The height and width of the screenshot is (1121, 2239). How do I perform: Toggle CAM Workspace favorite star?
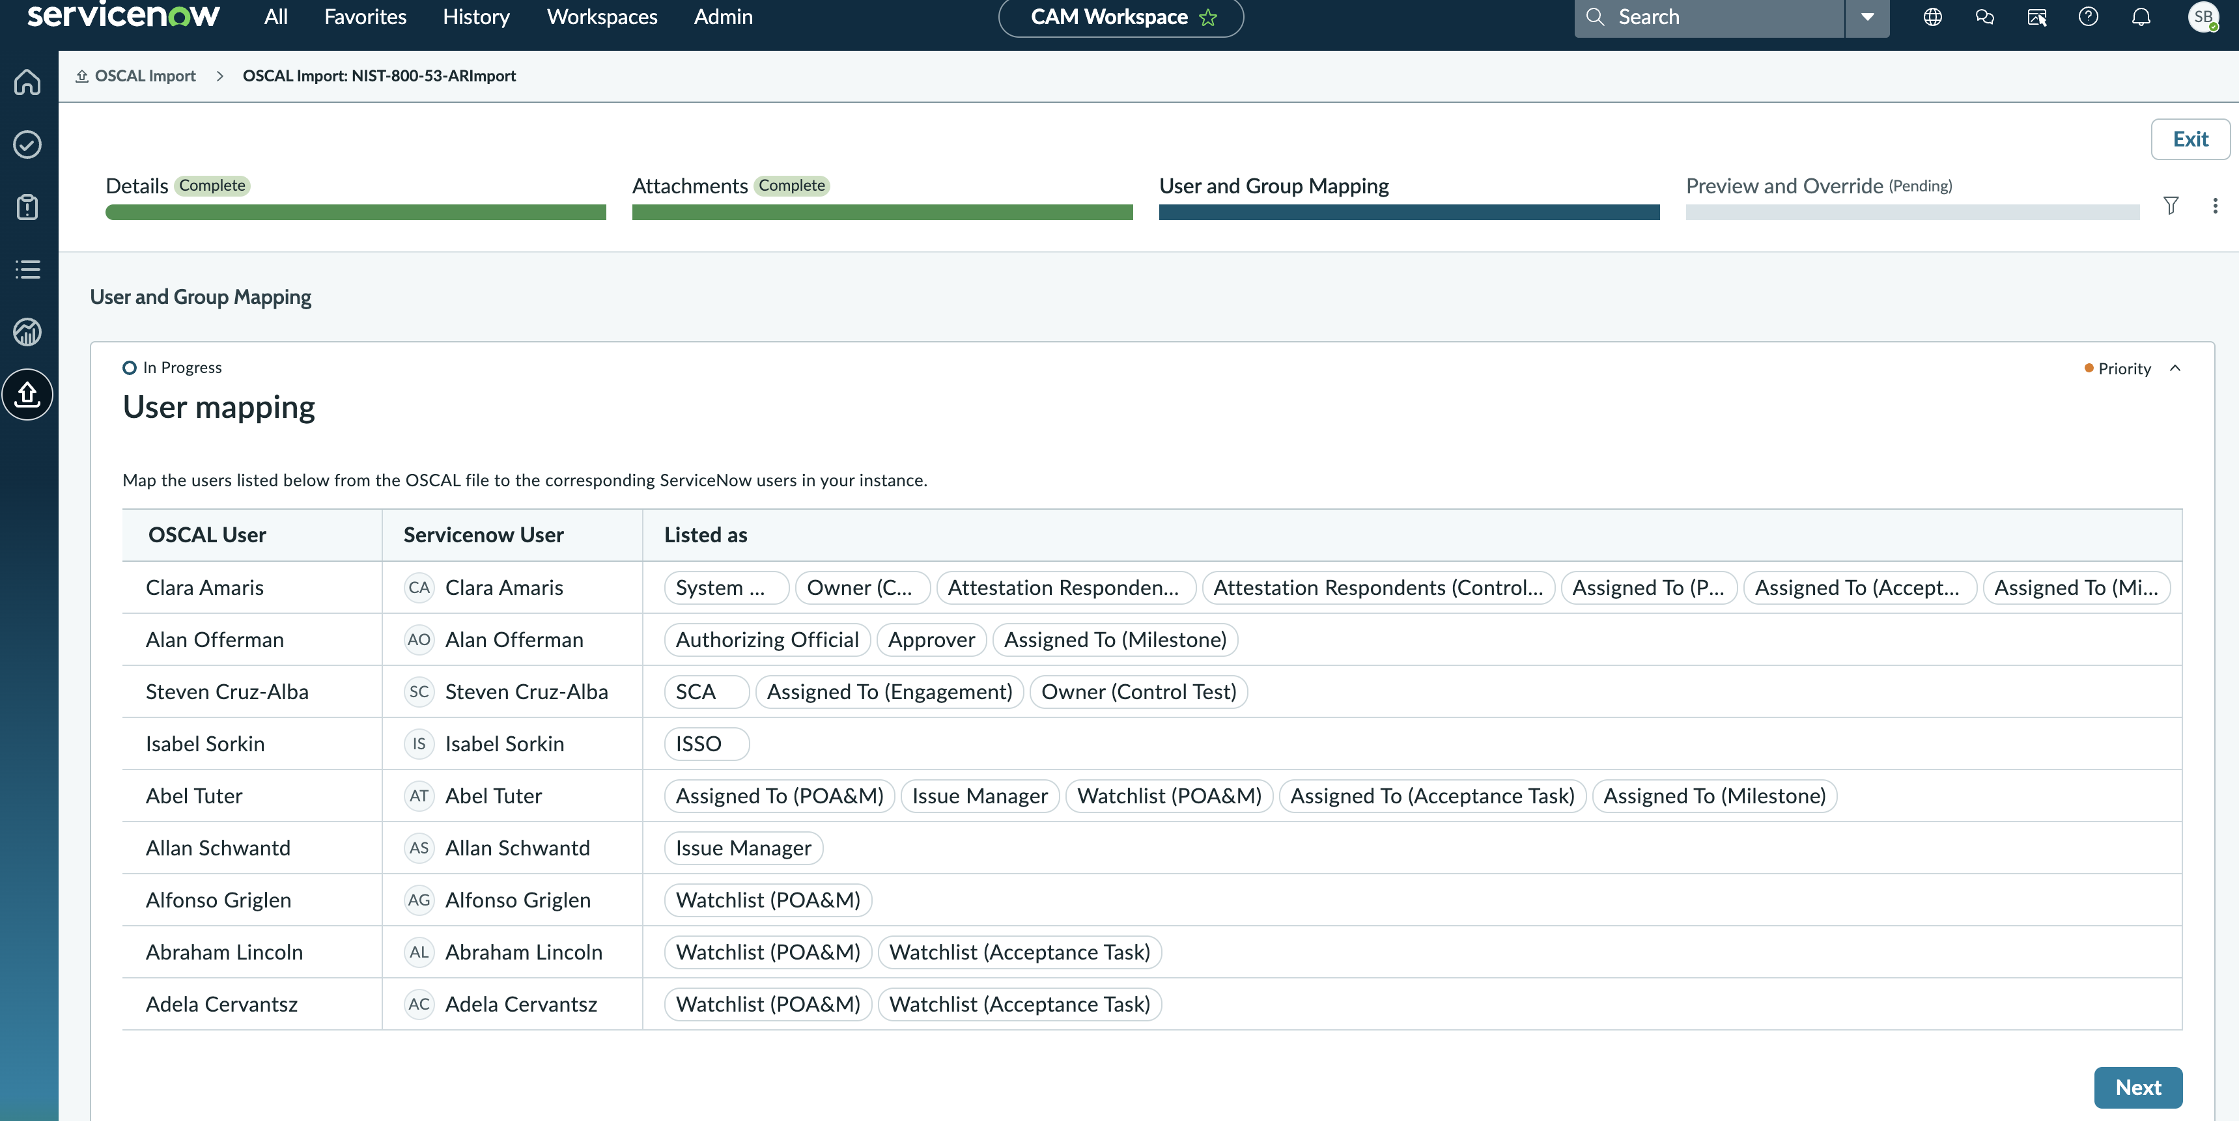(1208, 18)
